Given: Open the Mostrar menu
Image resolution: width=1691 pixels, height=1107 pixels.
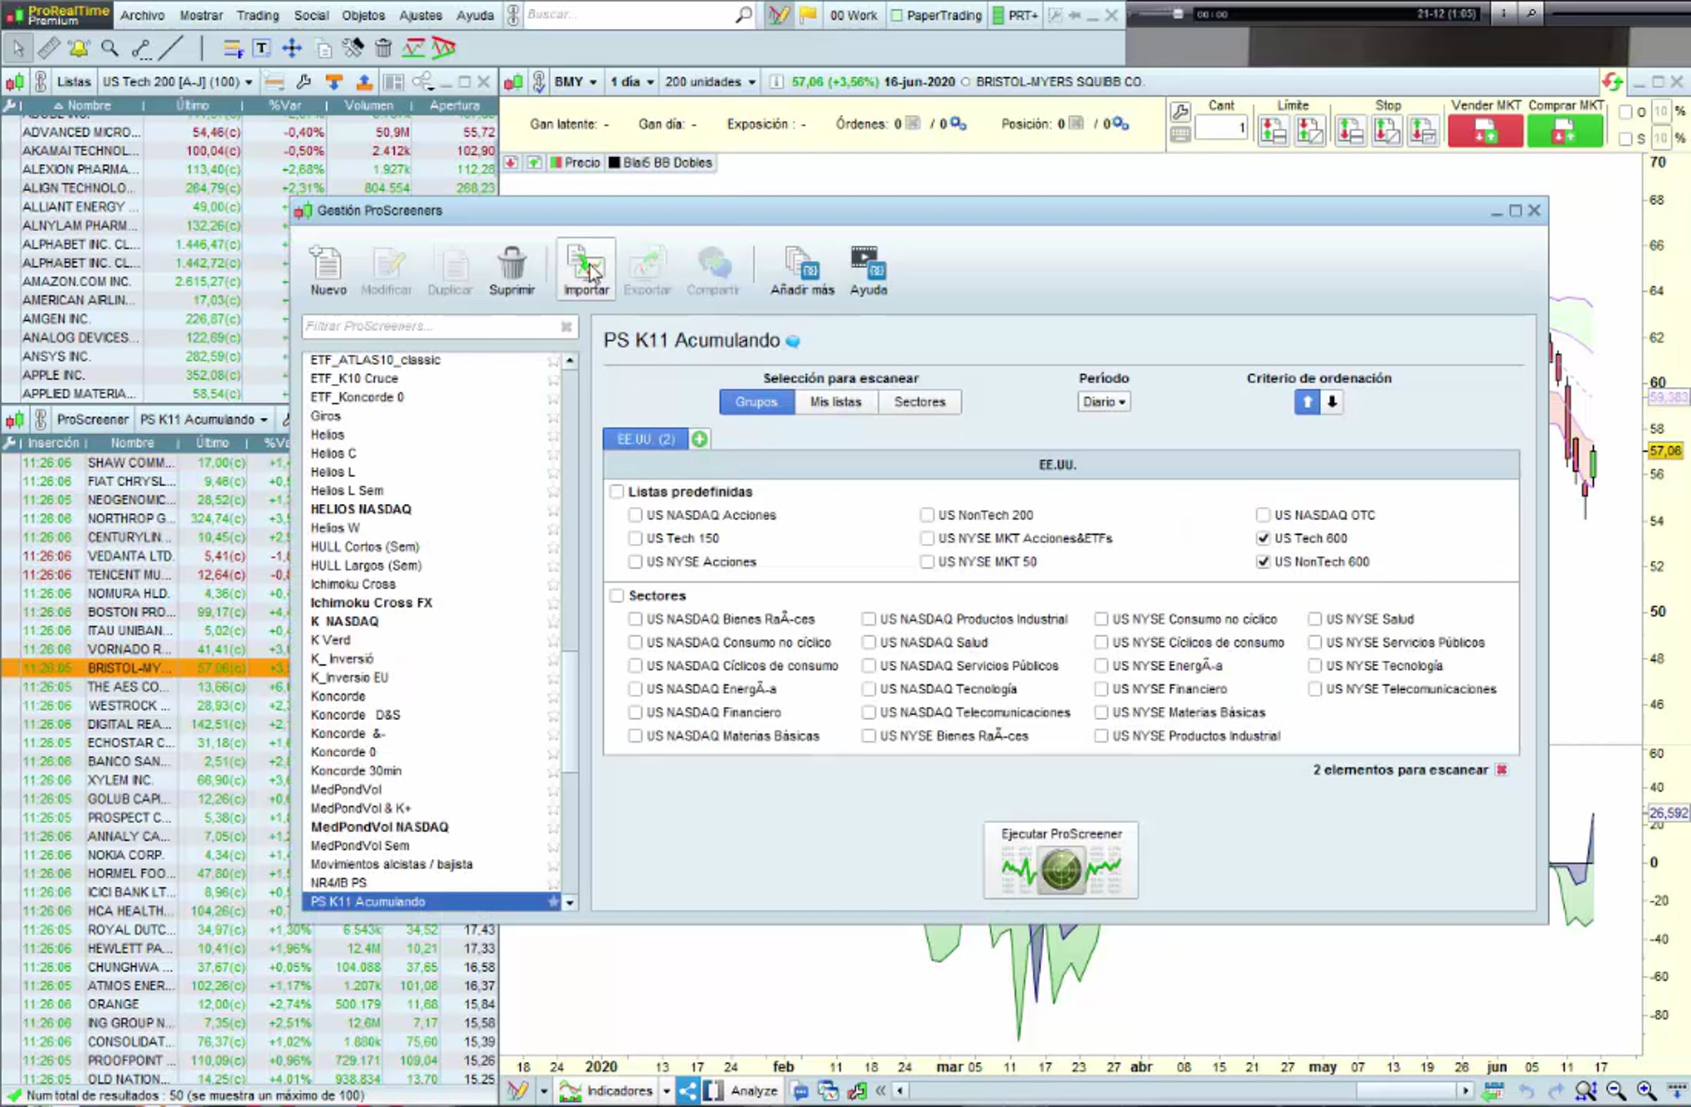Looking at the screenshot, I should 201,15.
